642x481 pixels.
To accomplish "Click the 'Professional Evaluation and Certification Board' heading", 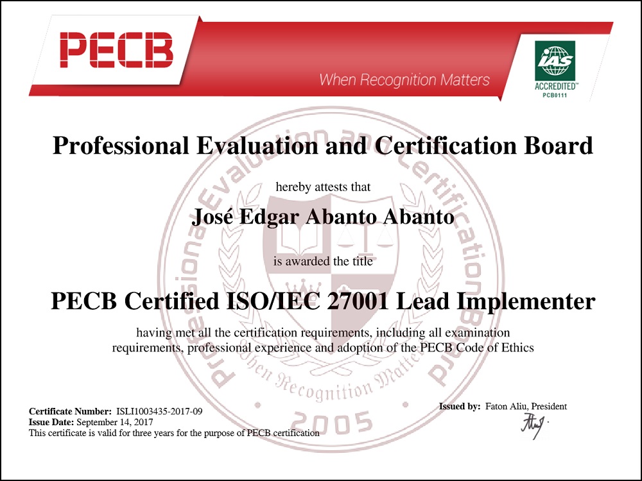I will tap(323, 146).
